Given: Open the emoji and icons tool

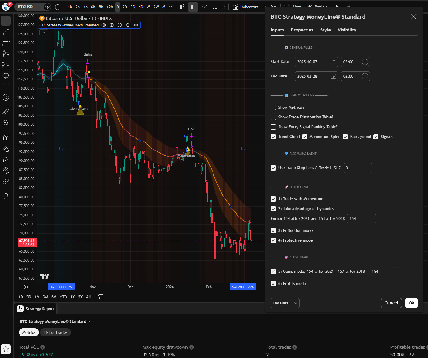Looking at the screenshot, I should tap(6, 97).
